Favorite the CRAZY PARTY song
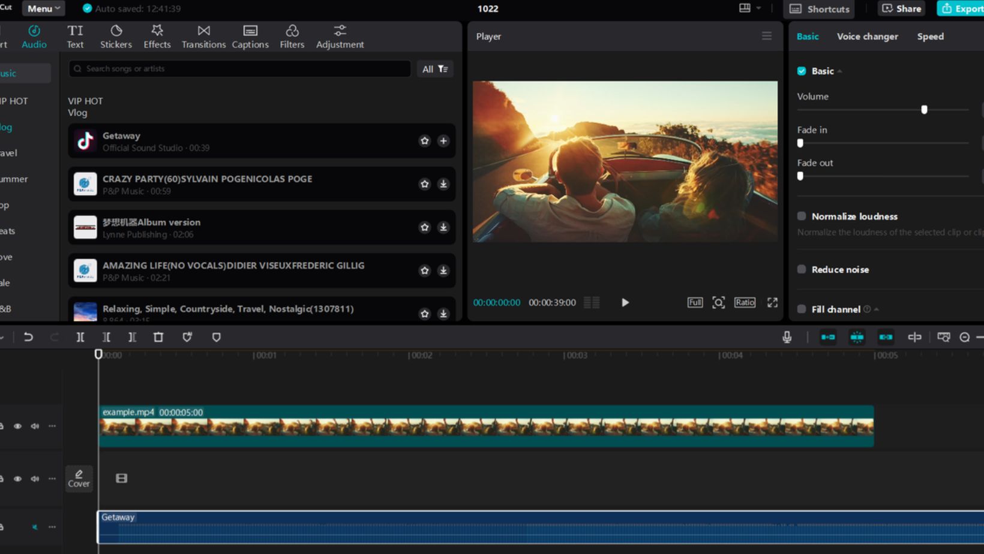The image size is (984, 554). pyautogui.click(x=425, y=184)
